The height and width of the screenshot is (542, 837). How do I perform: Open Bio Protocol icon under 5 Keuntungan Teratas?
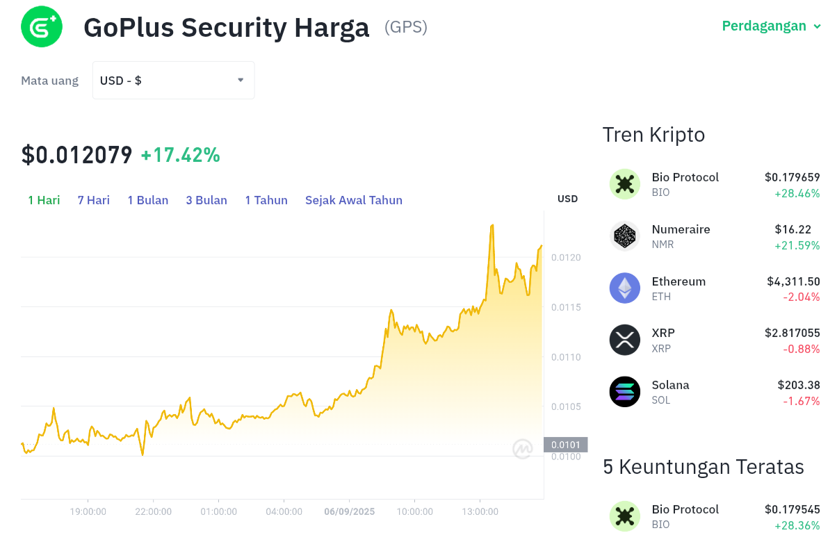625,516
